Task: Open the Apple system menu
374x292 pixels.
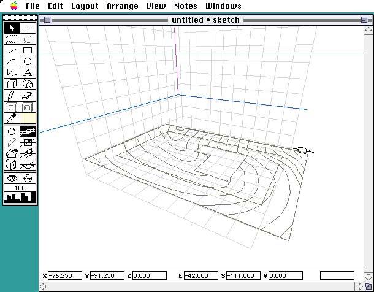Action: pos(13,6)
